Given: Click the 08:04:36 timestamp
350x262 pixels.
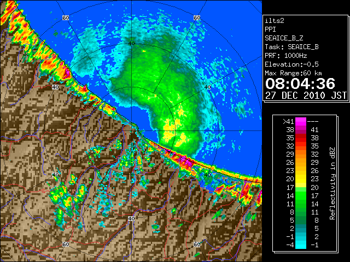Looking at the screenshot, I should [x=300, y=84].
